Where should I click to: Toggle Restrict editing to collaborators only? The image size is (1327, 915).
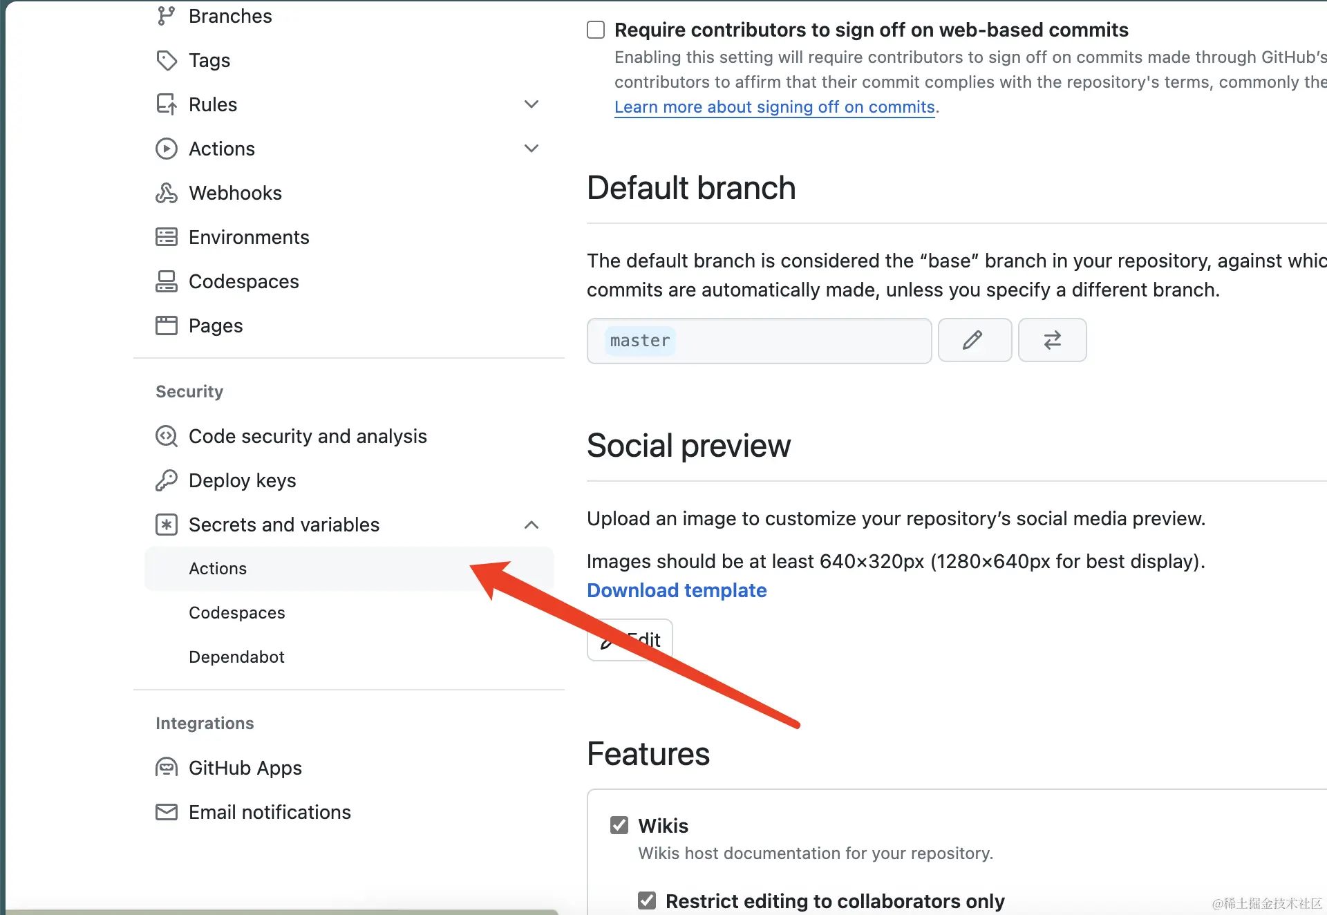[647, 900]
